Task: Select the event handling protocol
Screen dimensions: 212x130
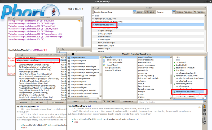Action: [x=145, y=57]
